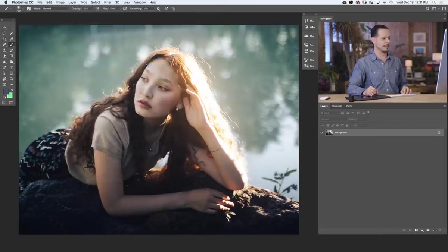Image resolution: width=448 pixels, height=252 pixels.
Task: Select the Eraser tool
Action: [x=4, y=56]
